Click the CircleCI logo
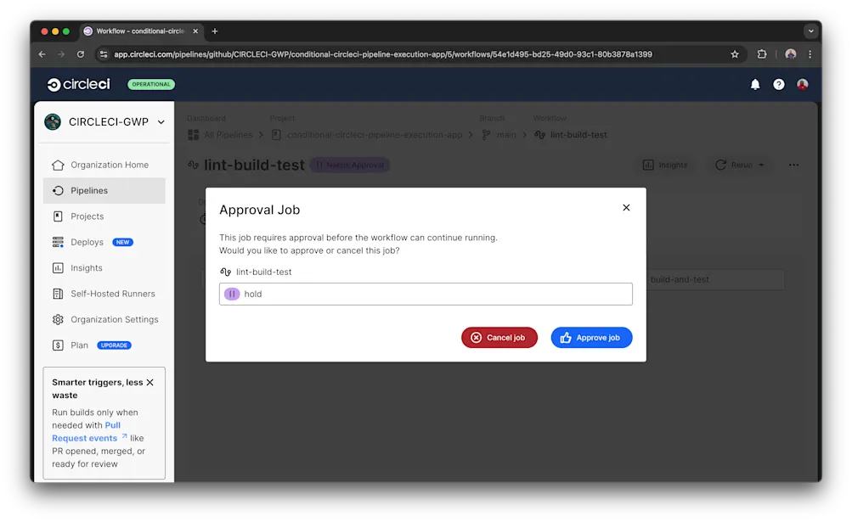This screenshot has width=852, height=522. click(x=79, y=84)
